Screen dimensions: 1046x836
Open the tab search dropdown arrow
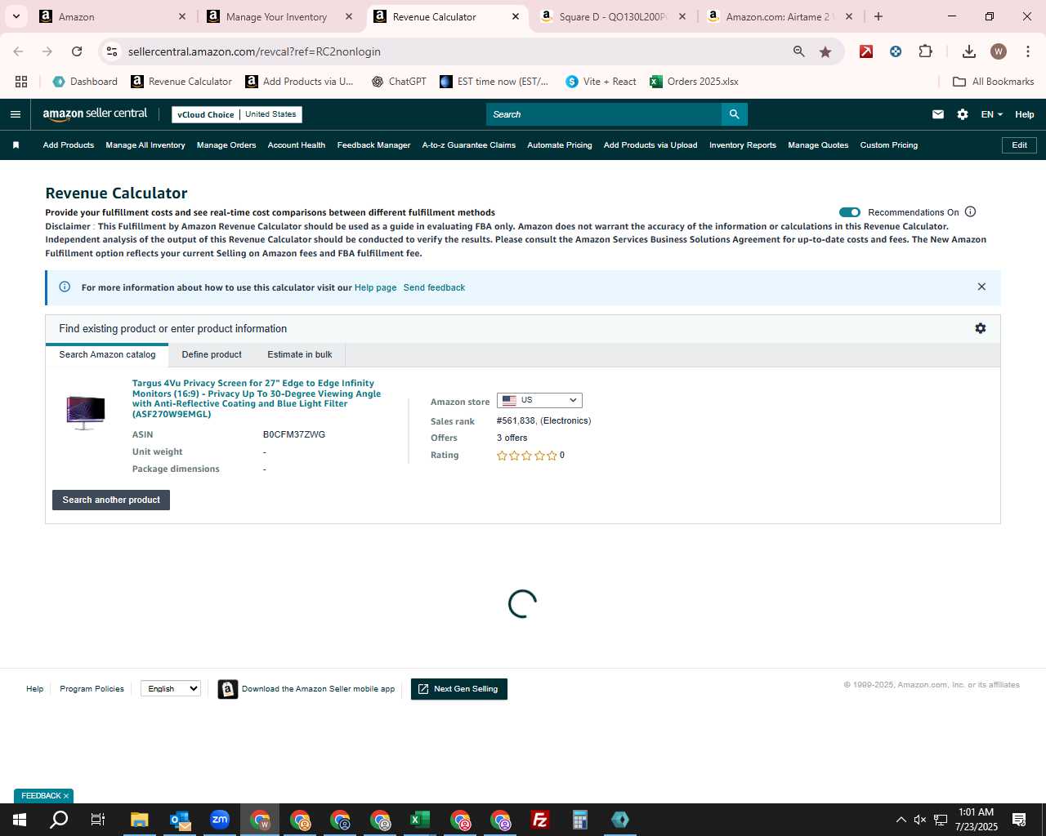click(16, 16)
